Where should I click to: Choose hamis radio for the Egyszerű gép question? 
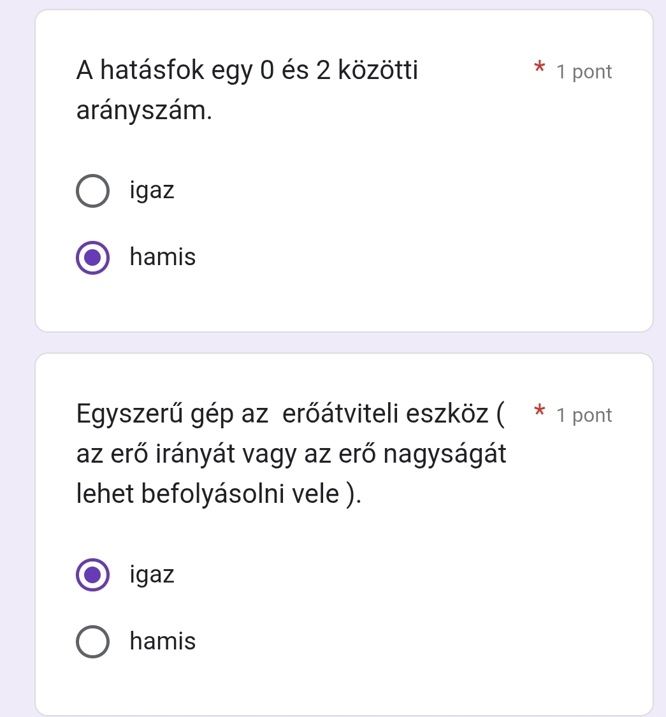pos(92,642)
